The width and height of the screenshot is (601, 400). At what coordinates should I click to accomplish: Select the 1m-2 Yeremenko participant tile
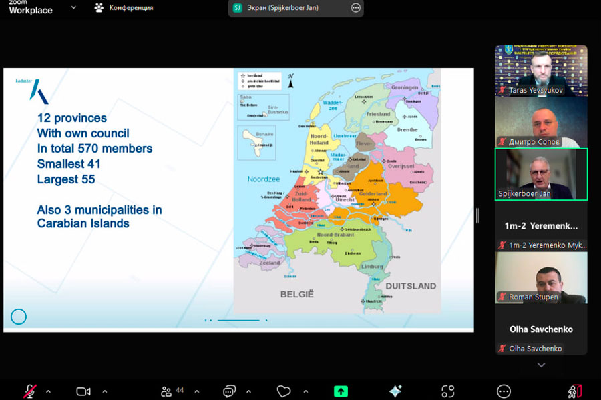coord(541,226)
